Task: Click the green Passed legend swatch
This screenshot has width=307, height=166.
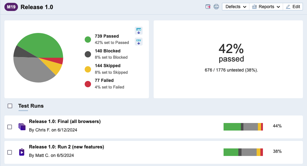Action: coord(88,40)
